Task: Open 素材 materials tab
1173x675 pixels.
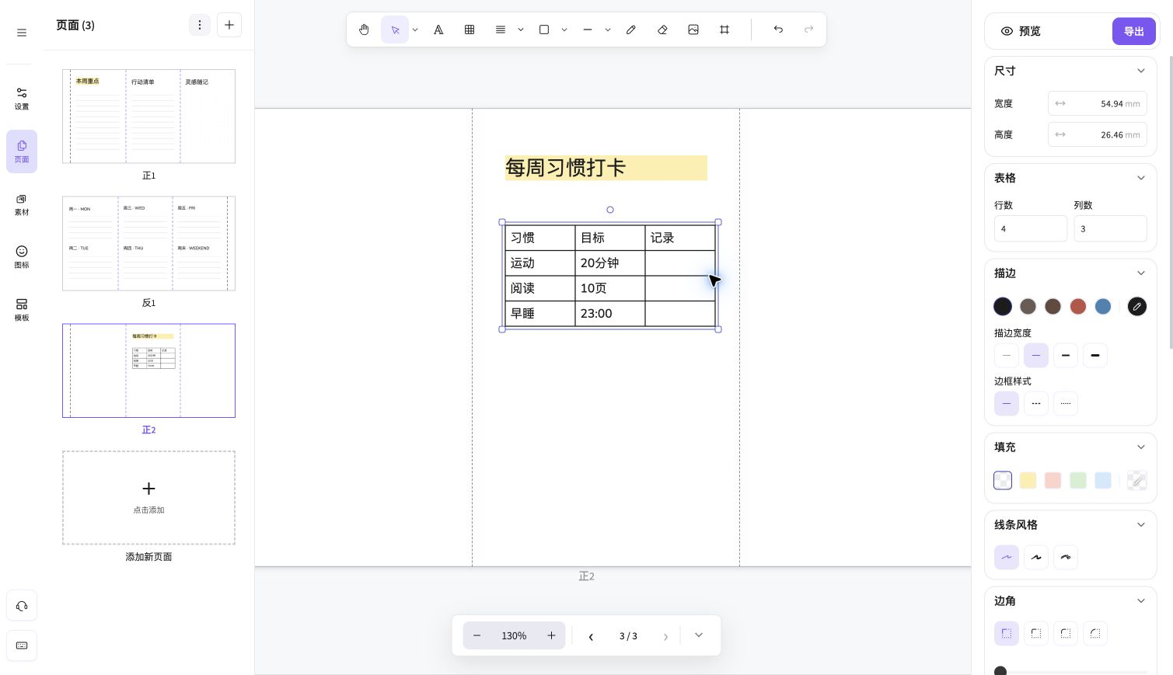Action: point(22,204)
